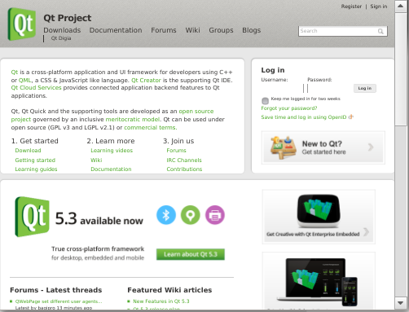Click the vertical scrollbar thumb
This screenshot has height=312, width=409.
pyautogui.click(x=400, y=68)
